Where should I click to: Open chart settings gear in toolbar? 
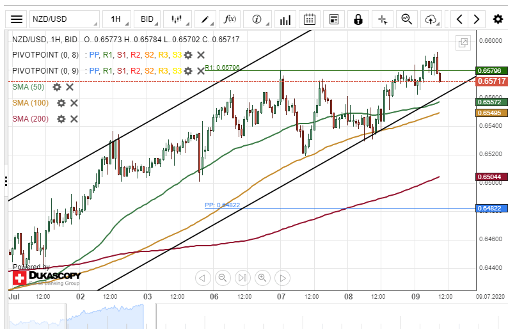497,19
